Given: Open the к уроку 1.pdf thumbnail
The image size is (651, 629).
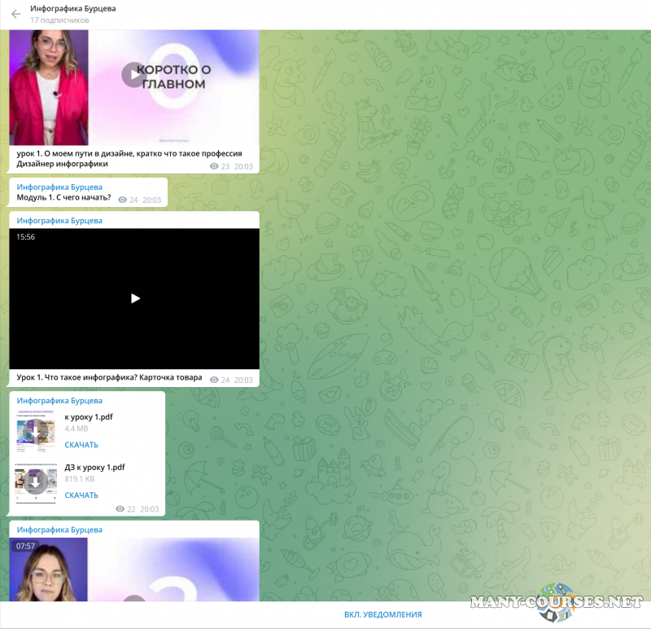Looking at the screenshot, I should pyautogui.click(x=35, y=430).
